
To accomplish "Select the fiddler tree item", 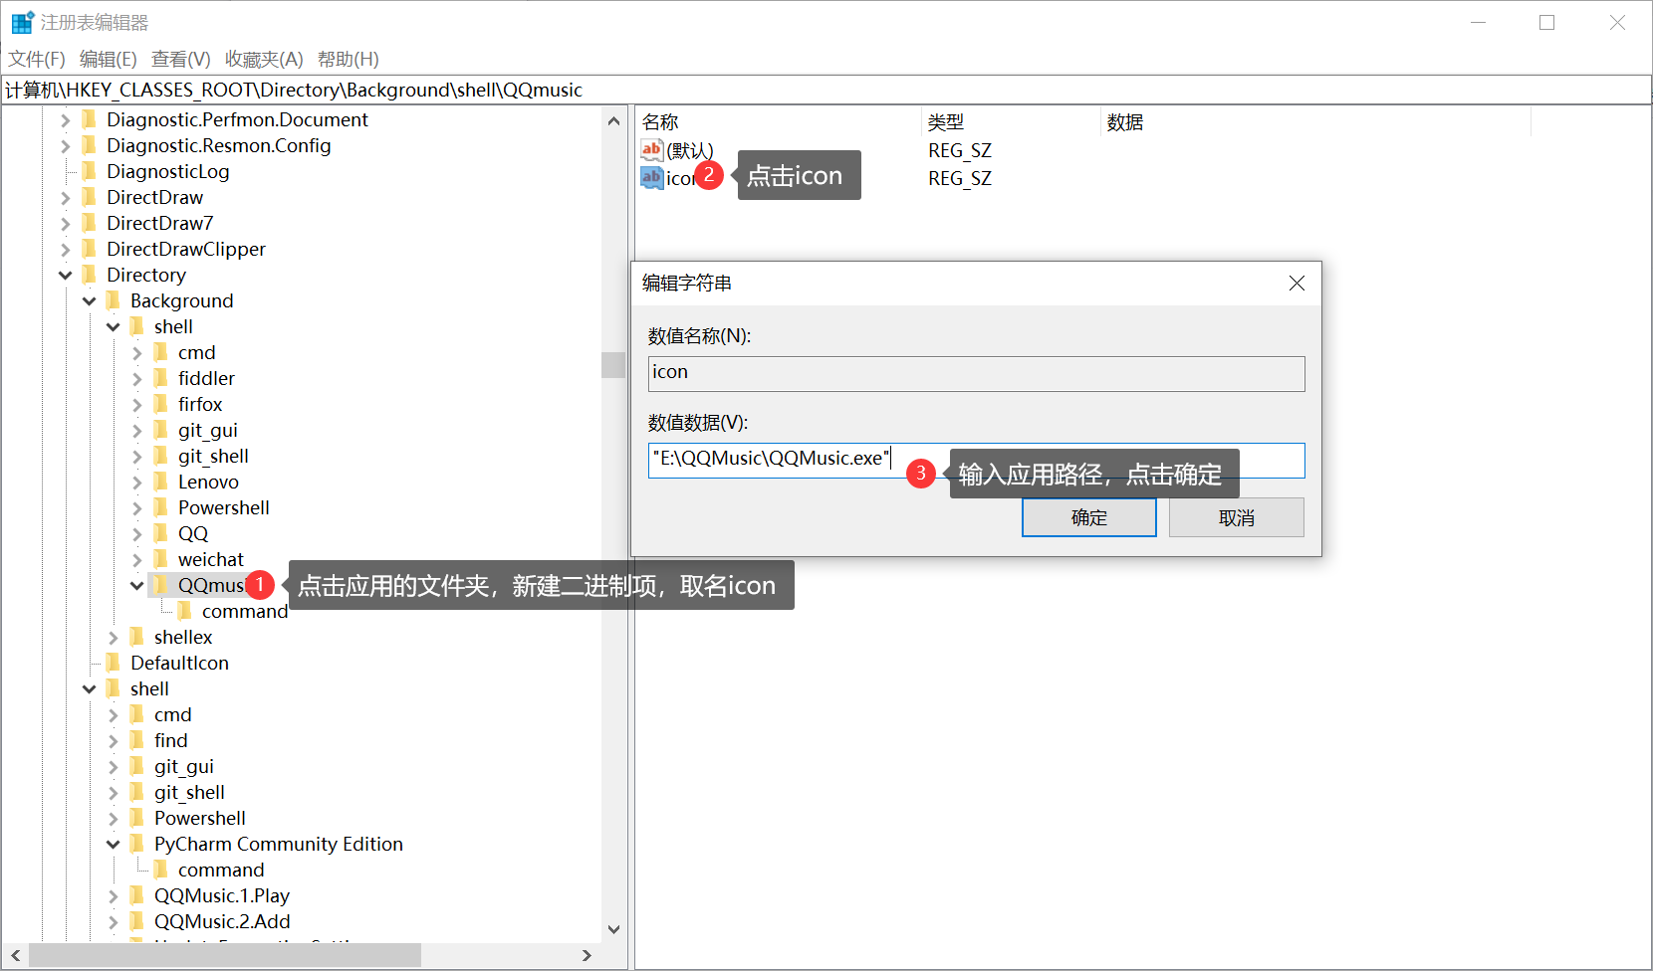I will pyautogui.click(x=206, y=379).
